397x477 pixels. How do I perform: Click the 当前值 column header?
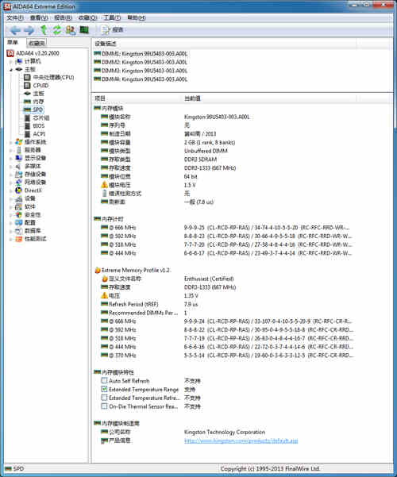coord(269,98)
